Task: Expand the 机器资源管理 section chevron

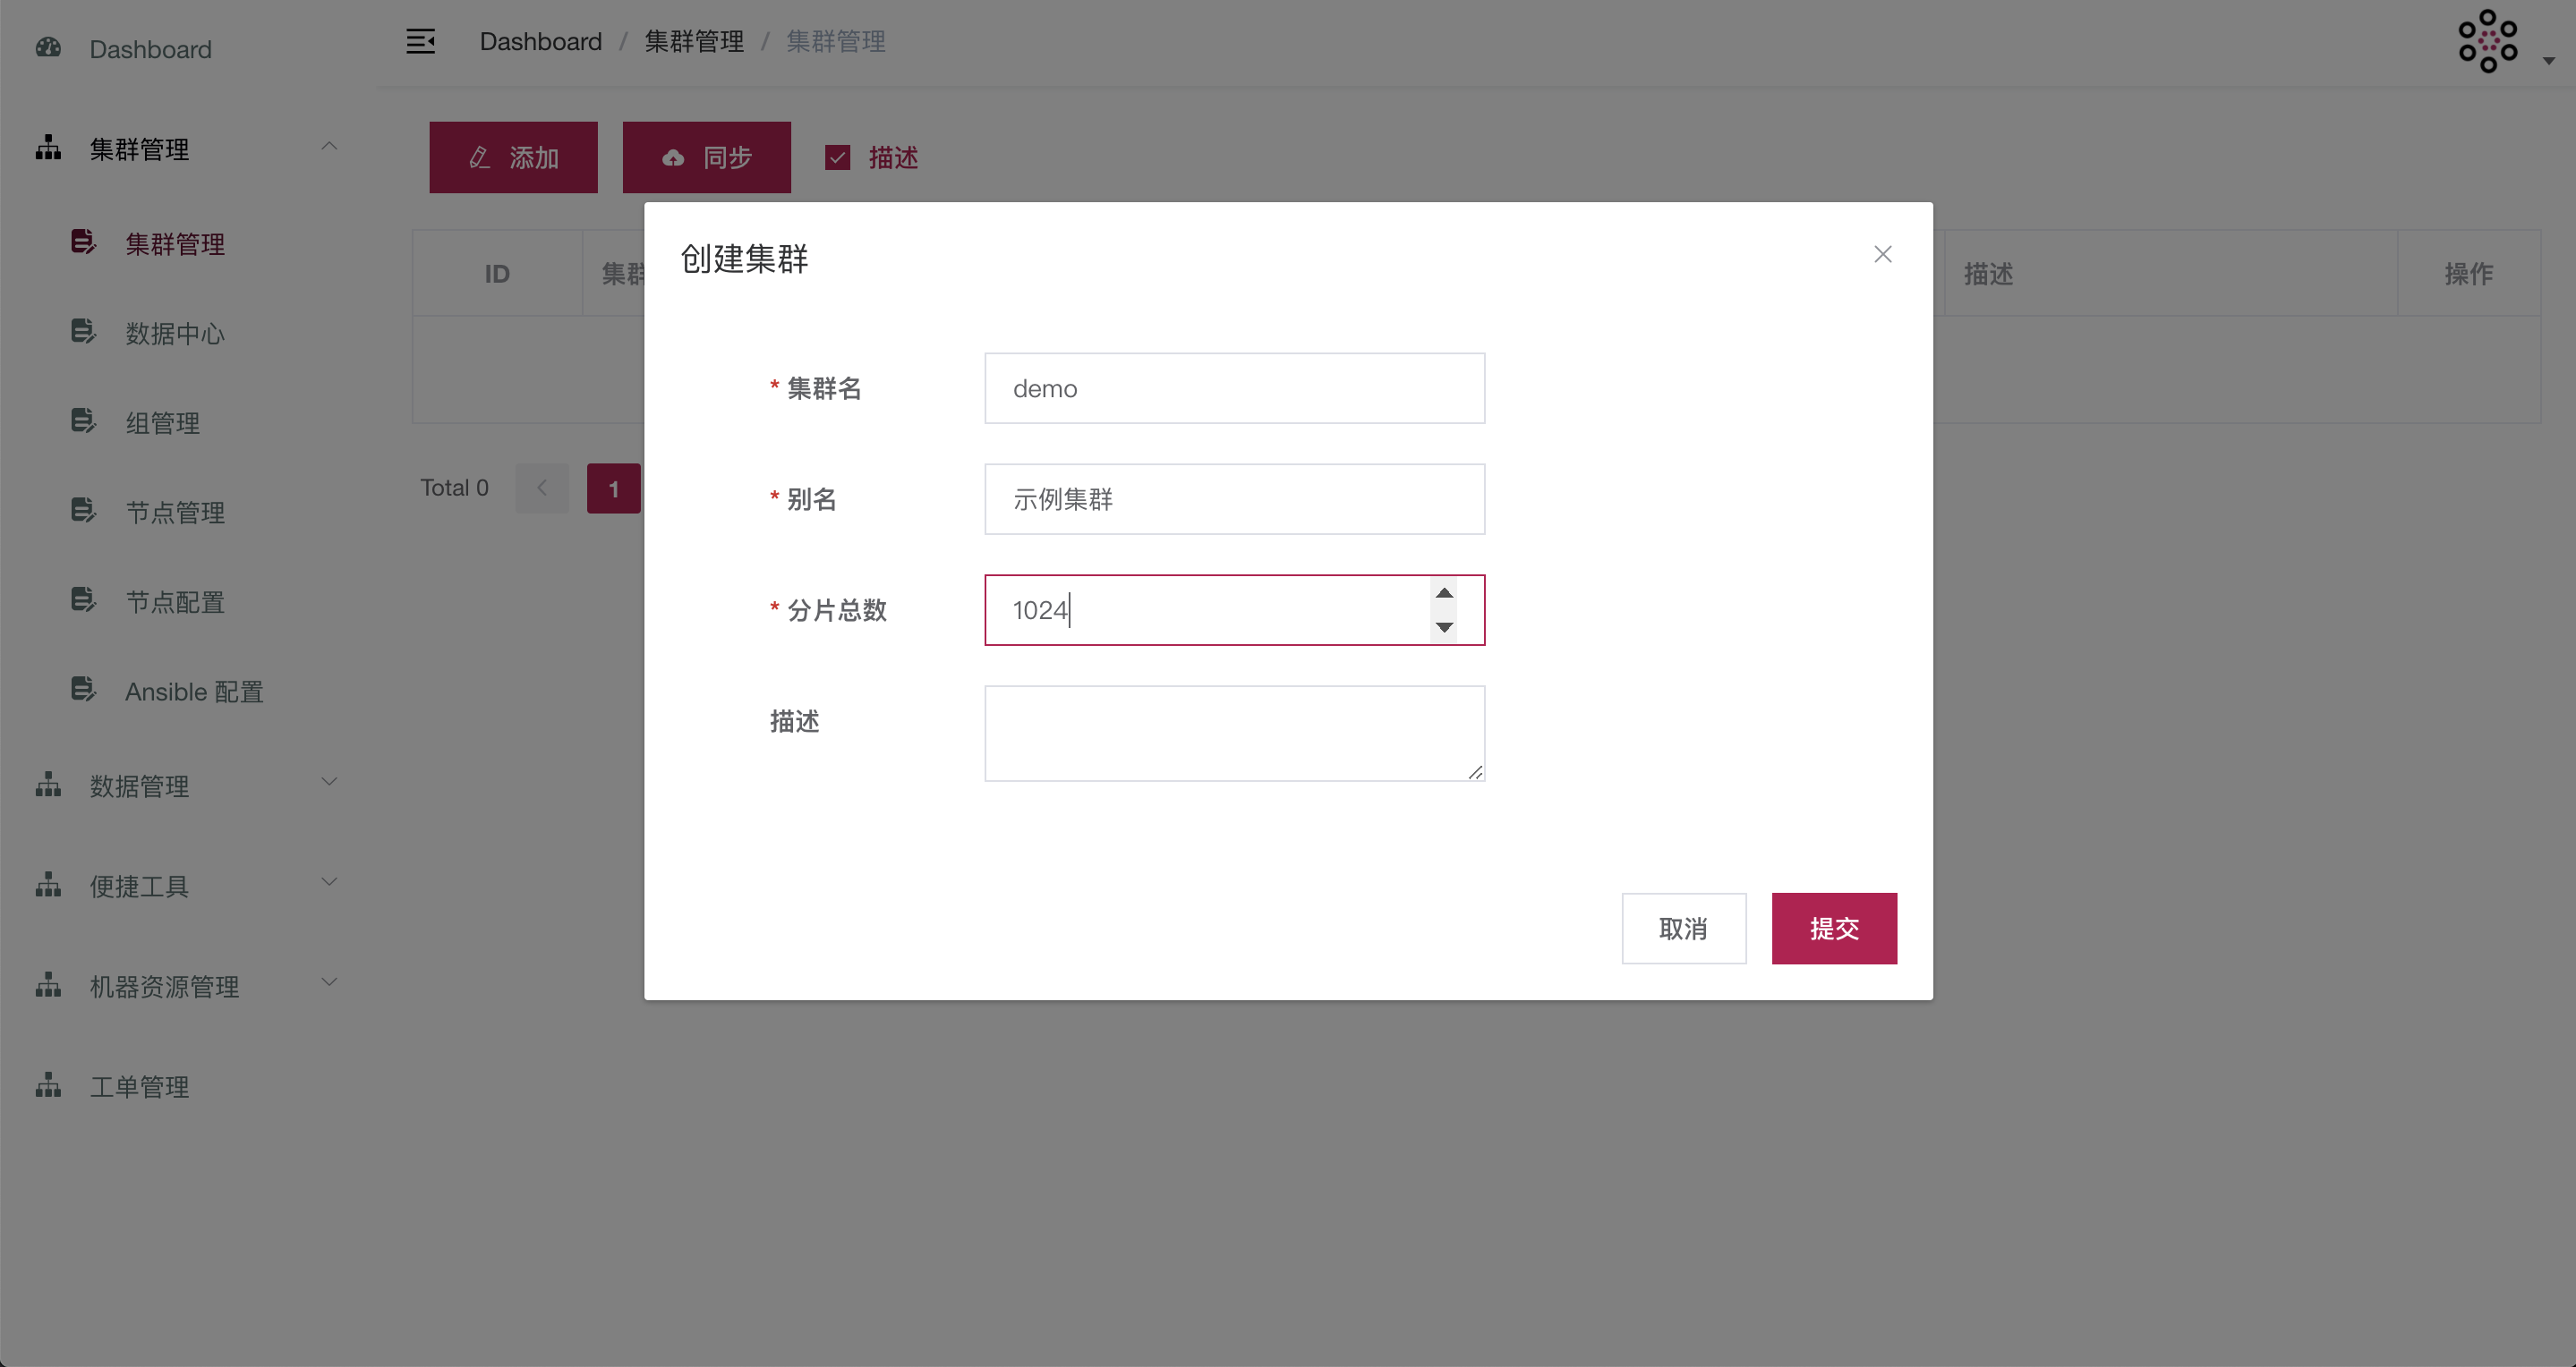Action: (329, 981)
